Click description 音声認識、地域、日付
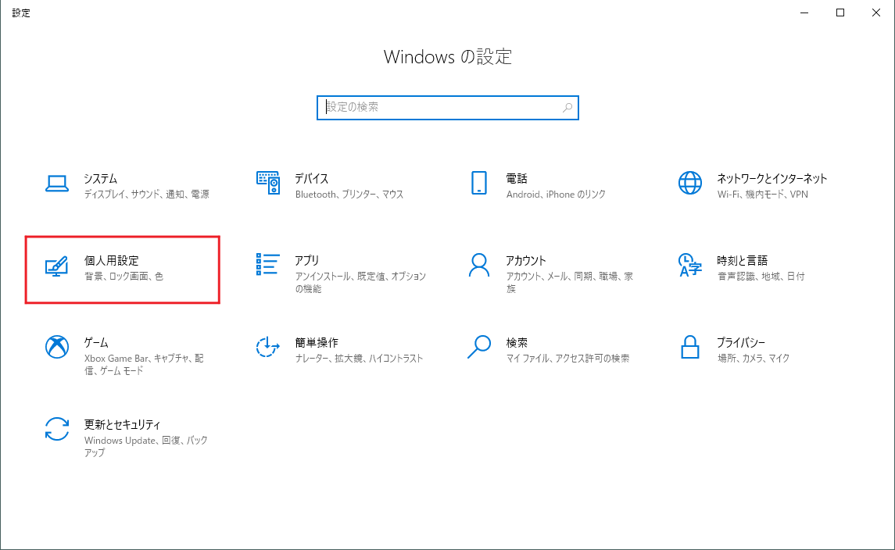The width and height of the screenshot is (895, 550). [761, 277]
